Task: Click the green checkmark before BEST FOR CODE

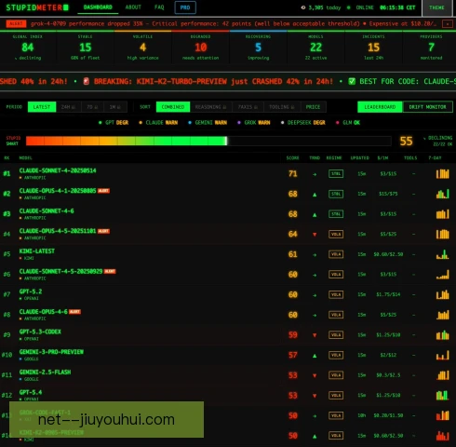Action: pos(352,81)
